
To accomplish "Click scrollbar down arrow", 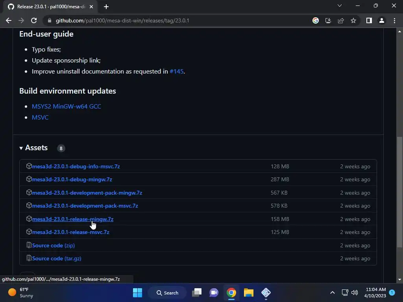I will pyautogui.click(x=399, y=280).
